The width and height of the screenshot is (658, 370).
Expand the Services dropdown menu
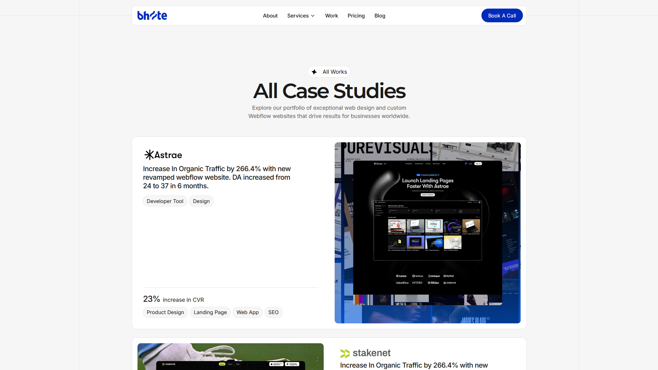[x=301, y=16]
